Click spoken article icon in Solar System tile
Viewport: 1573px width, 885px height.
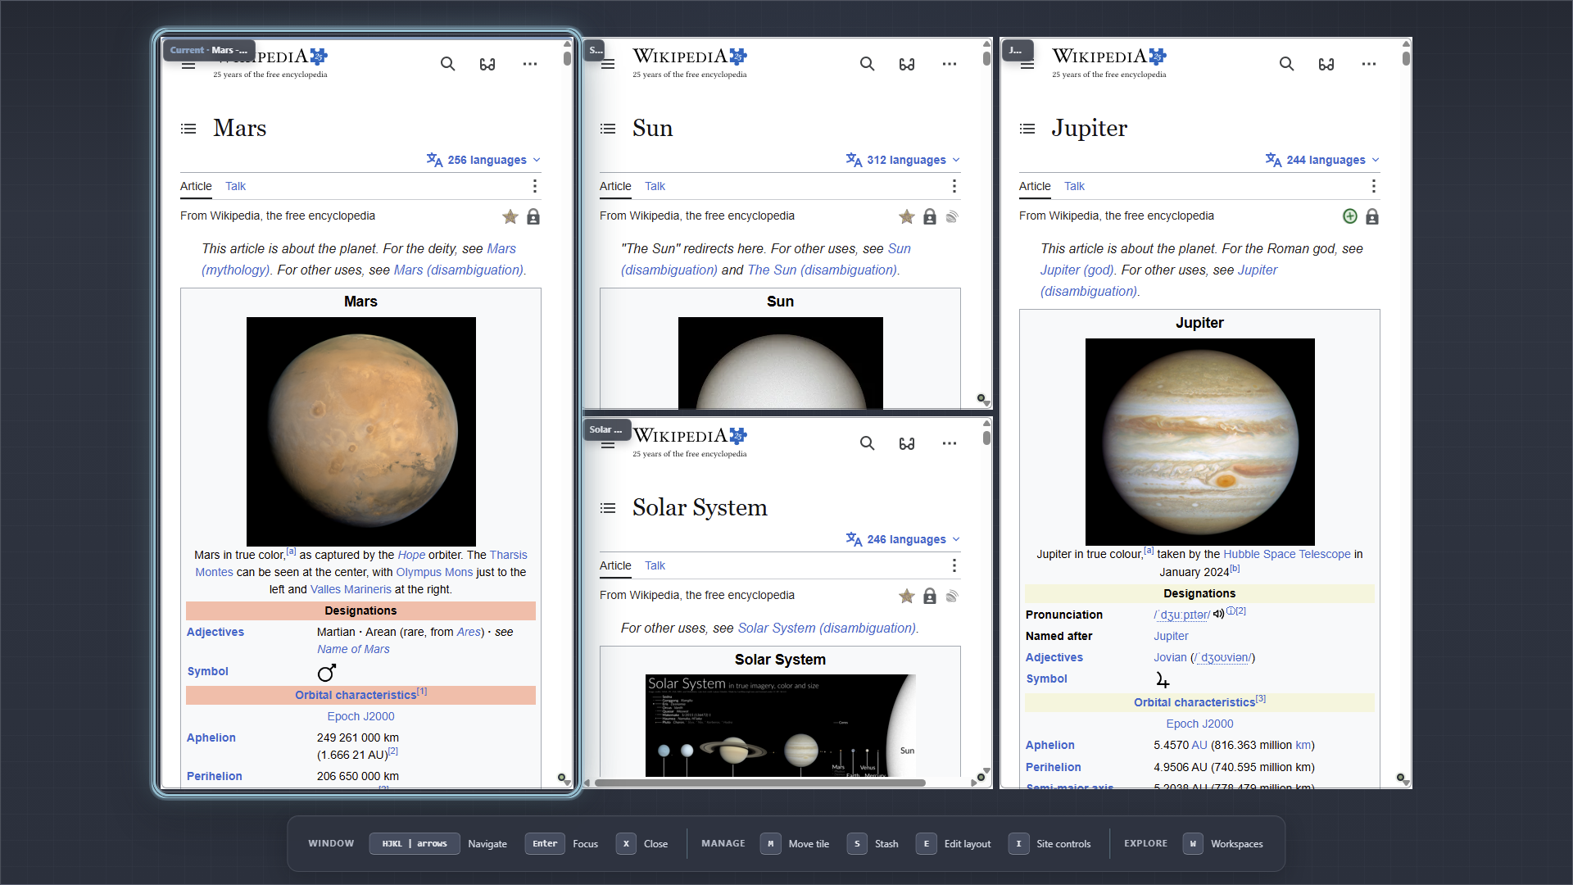(x=952, y=596)
